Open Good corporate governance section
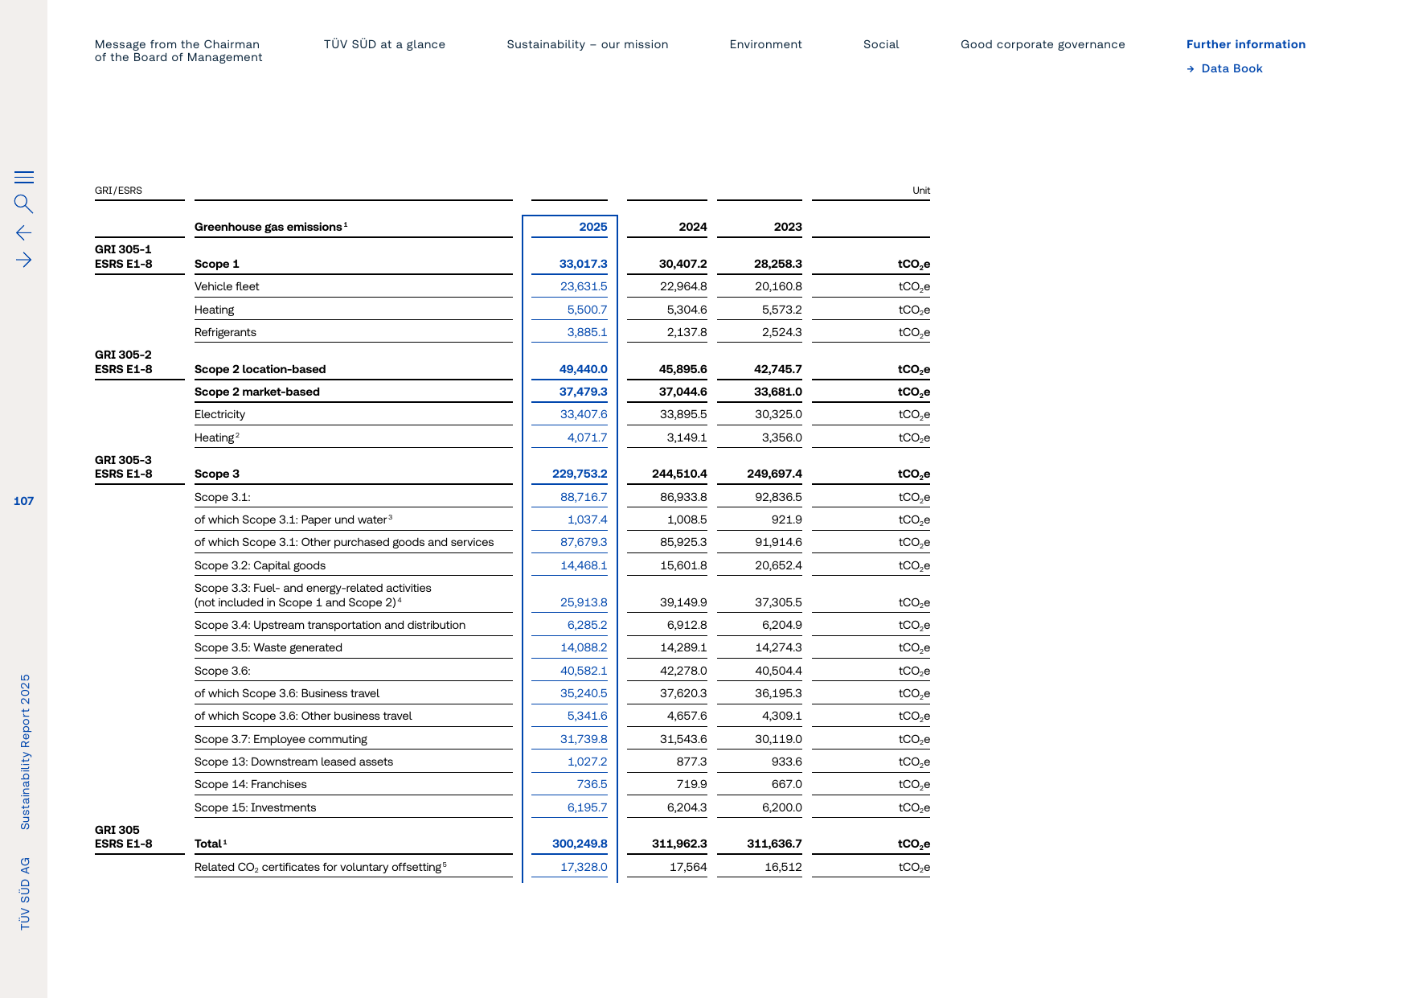The height and width of the screenshot is (998, 1410). point(1043,44)
